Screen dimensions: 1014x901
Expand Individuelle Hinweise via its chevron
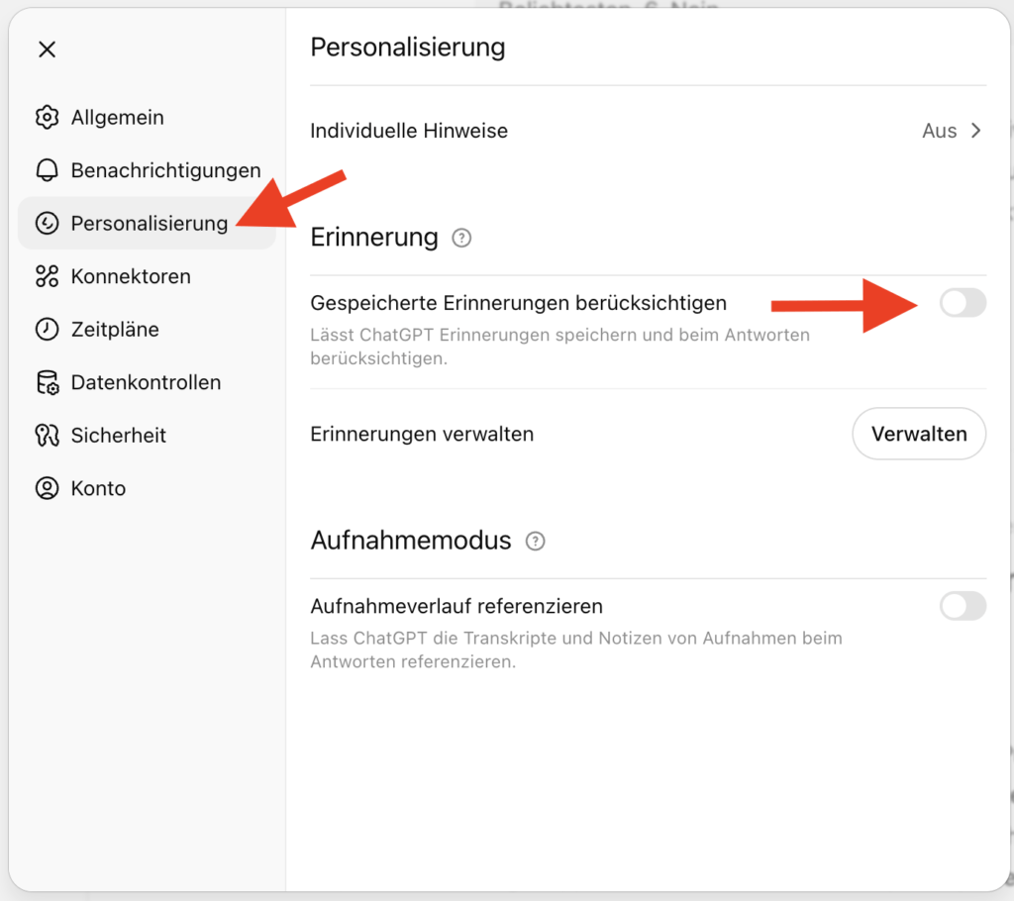tap(974, 130)
